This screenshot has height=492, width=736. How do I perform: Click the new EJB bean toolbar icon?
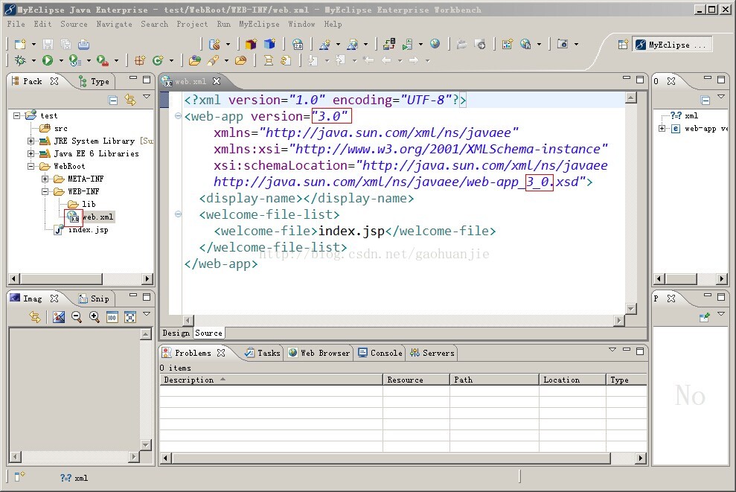coord(214,44)
